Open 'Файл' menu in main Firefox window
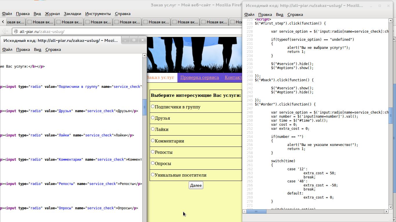 click(x=7, y=14)
